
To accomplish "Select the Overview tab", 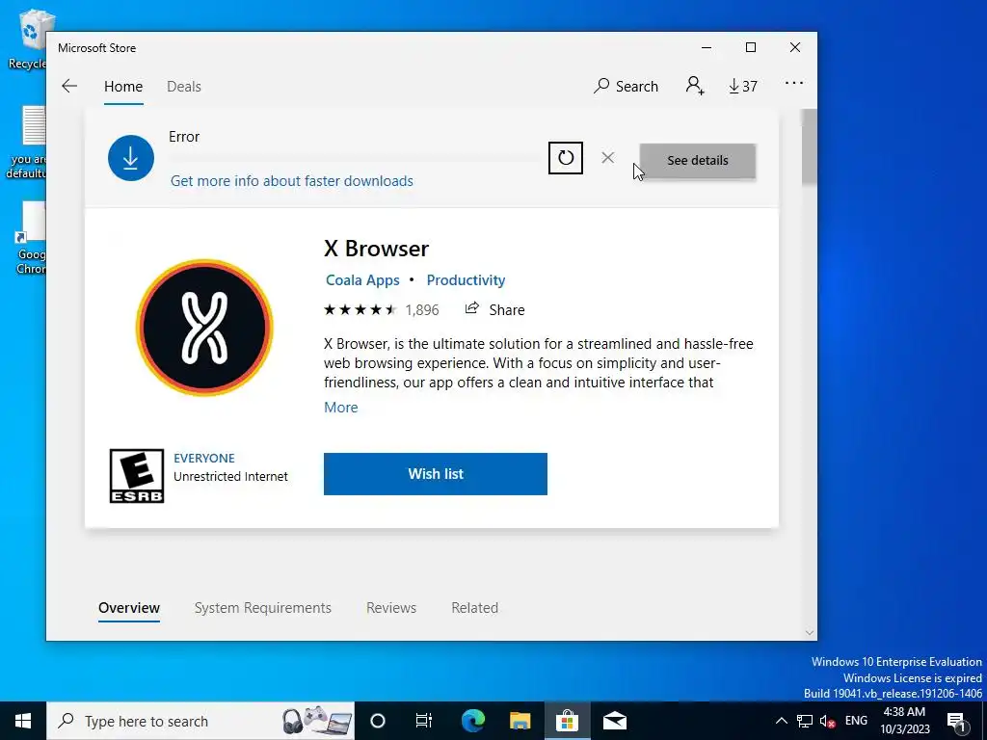I will tap(129, 608).
